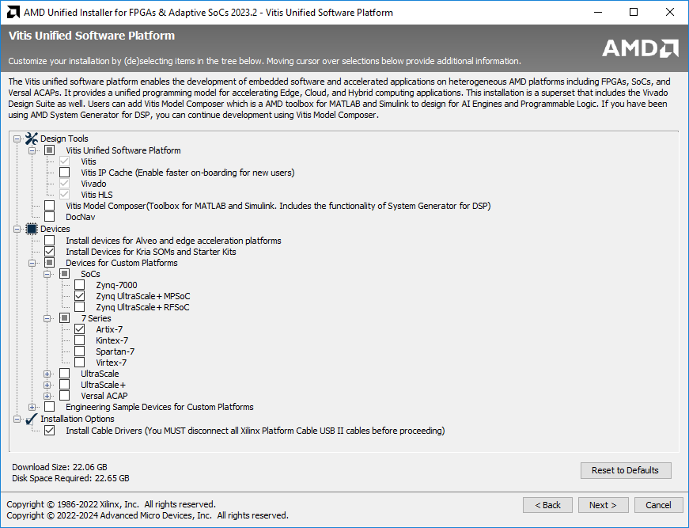Screen dimensions: 689x528
Task: Collapse the SoCs tree branch
Action: [x=47, y=274]
